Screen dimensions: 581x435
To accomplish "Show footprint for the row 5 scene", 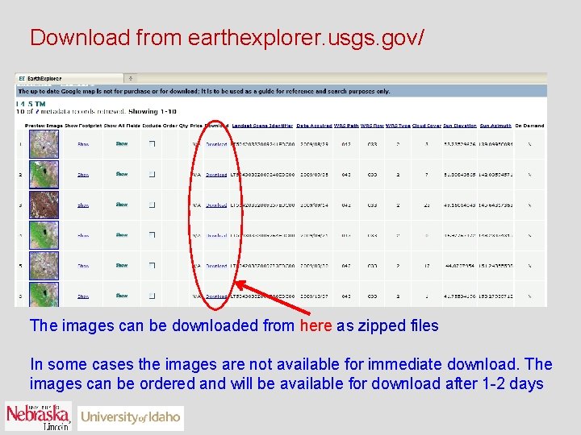I will [83, 266].
